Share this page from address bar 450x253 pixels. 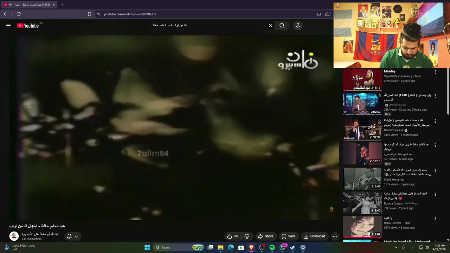tap(327, 14)
